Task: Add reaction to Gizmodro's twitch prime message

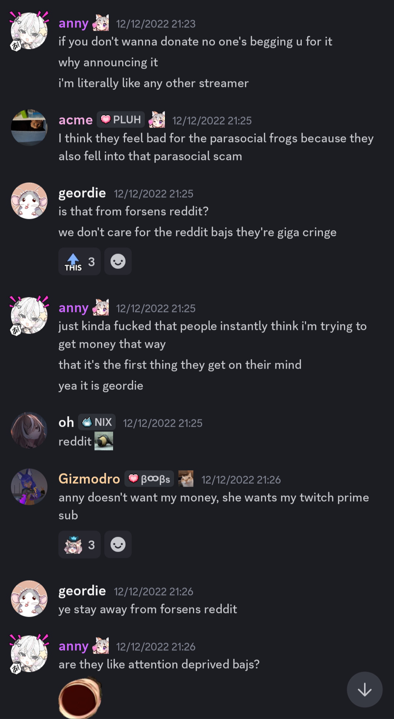Action: [118, 544]
